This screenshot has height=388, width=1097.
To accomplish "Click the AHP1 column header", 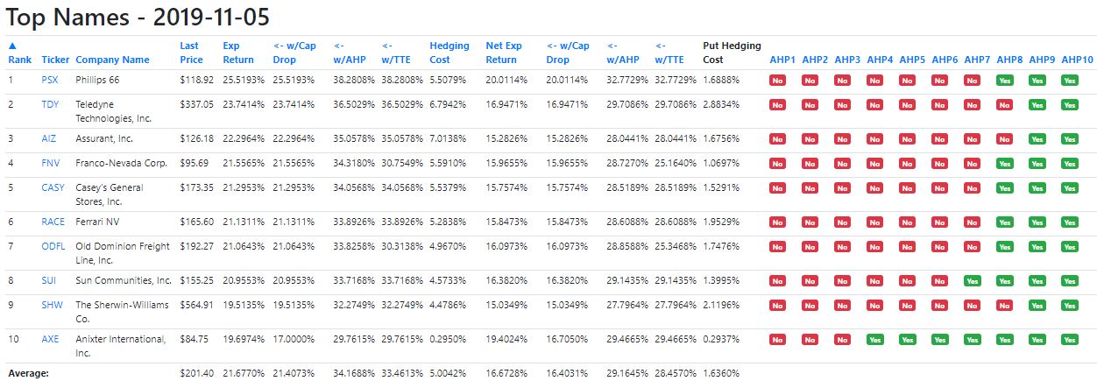I will pyautogui.click(x=782, y=60).
